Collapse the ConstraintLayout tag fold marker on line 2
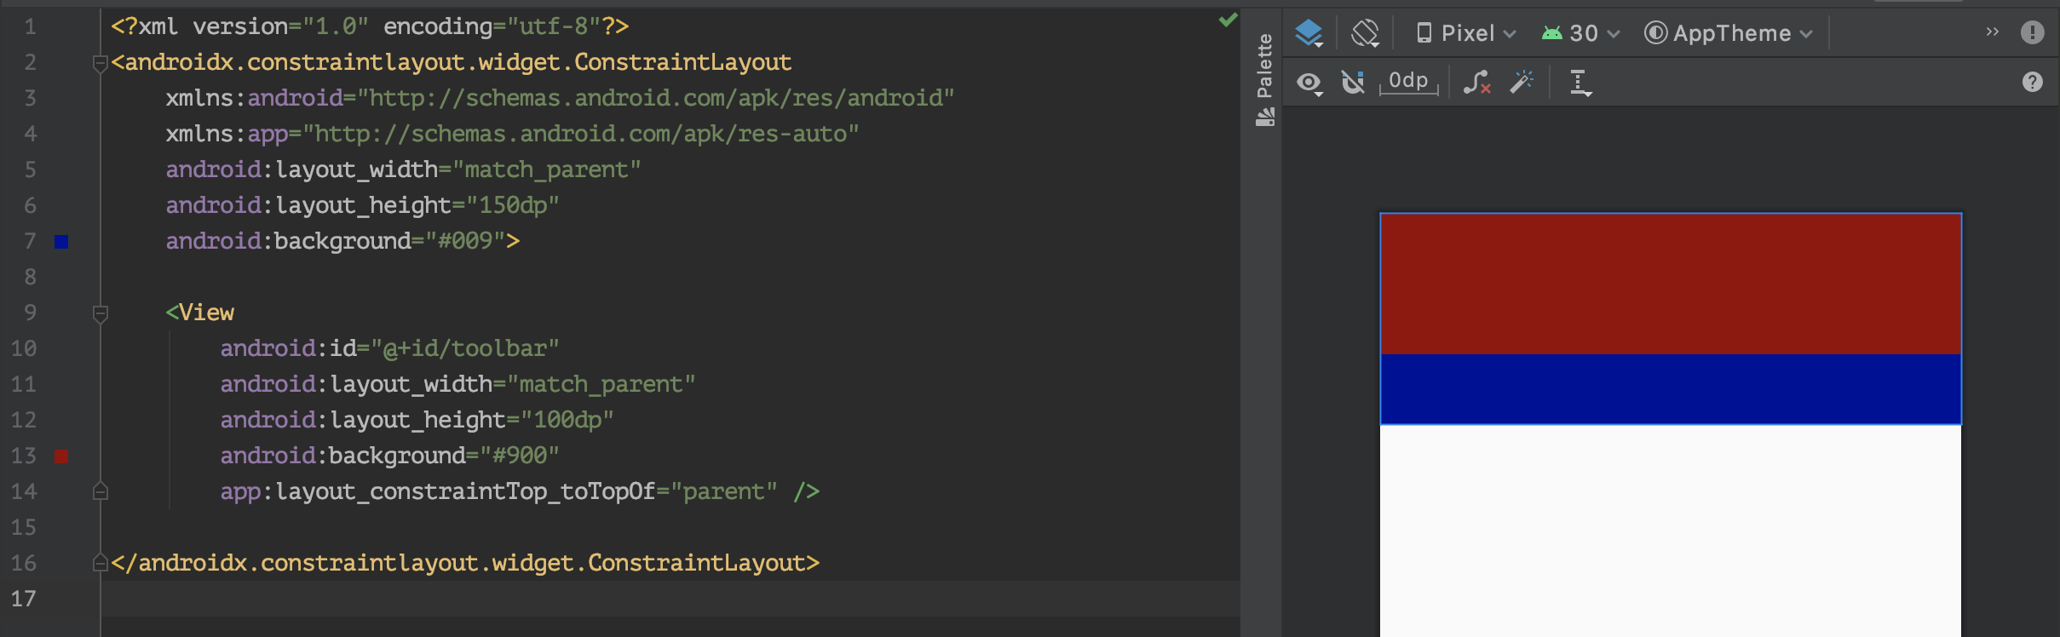 coord(100,63)
